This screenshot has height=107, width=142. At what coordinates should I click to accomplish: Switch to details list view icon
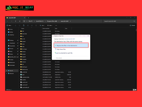[x=134, y=90]
